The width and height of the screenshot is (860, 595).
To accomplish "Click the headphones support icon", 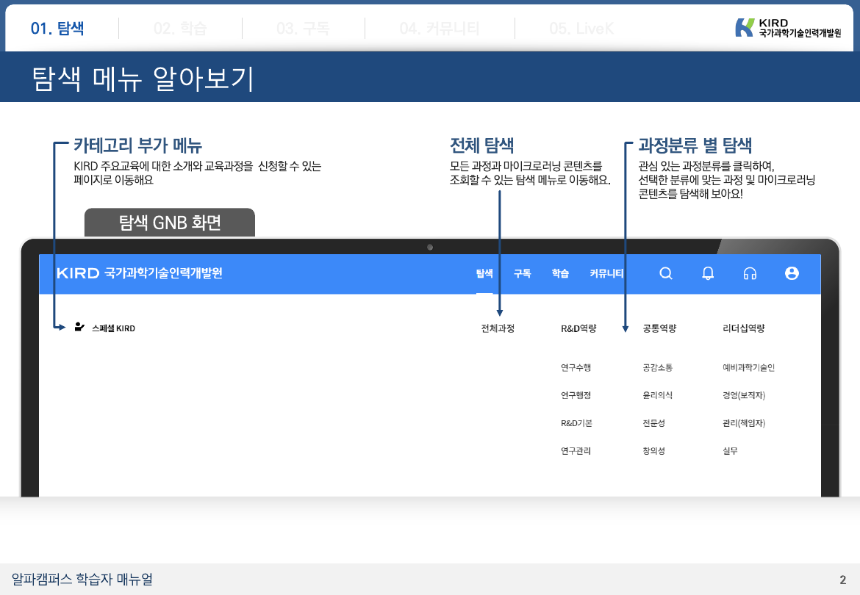I will 750,273.
